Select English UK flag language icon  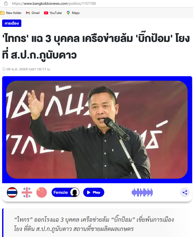point(27,192)
